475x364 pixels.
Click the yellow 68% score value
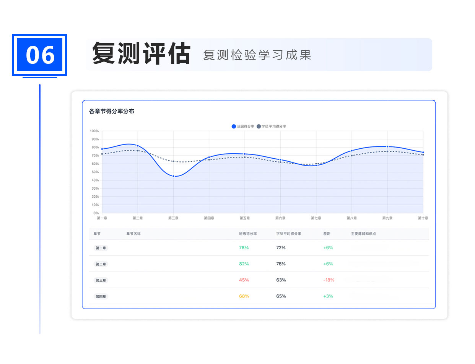(244, 296)
